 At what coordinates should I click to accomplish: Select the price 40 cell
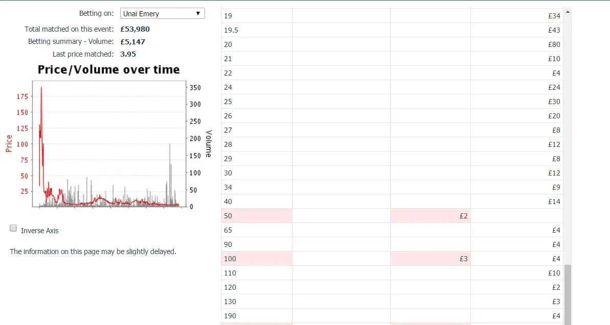[256, 202]
